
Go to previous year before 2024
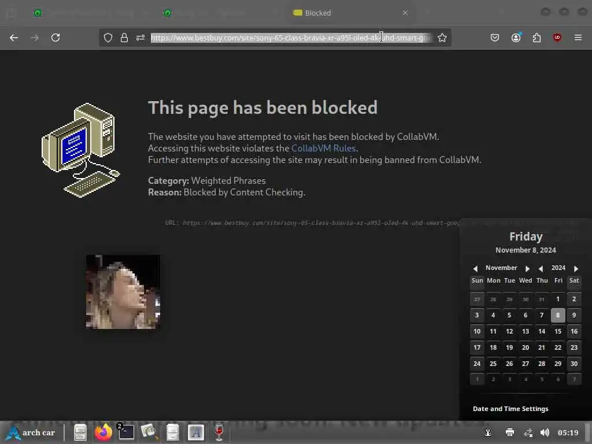pos(541,268)
